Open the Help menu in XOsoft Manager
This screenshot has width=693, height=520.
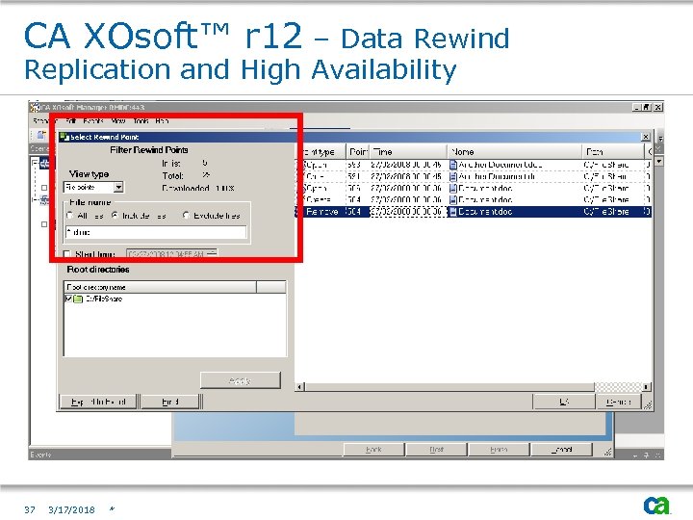(162, 120)
